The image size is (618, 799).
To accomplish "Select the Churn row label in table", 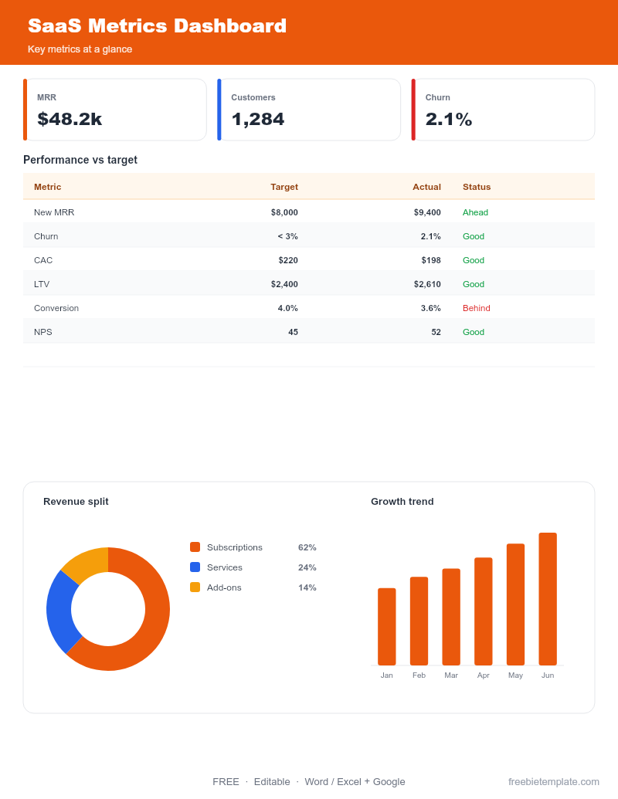I will [46, 236].
